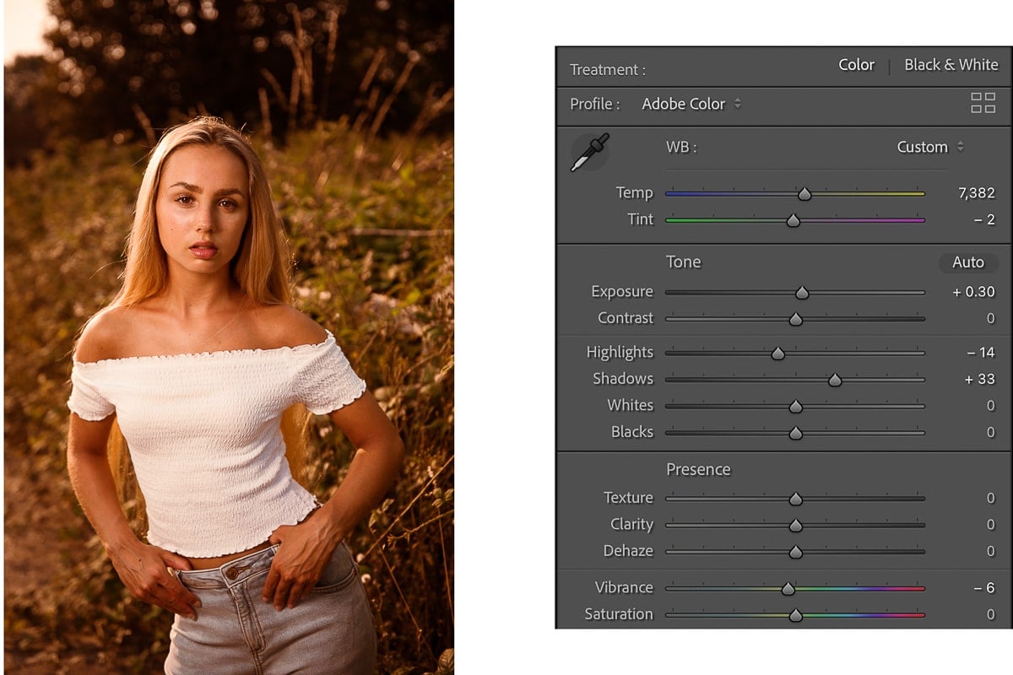Click the Temp value 7,382
This screenshot has height=675, width=1013.
977,193
